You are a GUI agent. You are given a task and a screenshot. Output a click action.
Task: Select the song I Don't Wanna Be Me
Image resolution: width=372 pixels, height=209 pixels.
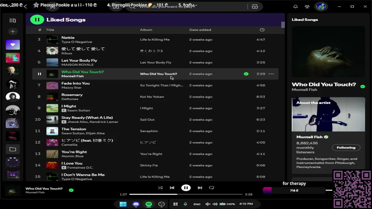pyautogui.click(x=155, y=176)
